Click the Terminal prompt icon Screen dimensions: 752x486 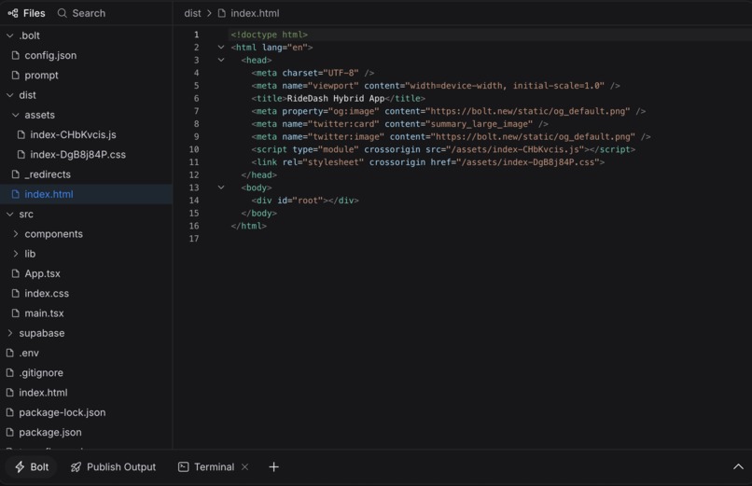pos(183,466)
